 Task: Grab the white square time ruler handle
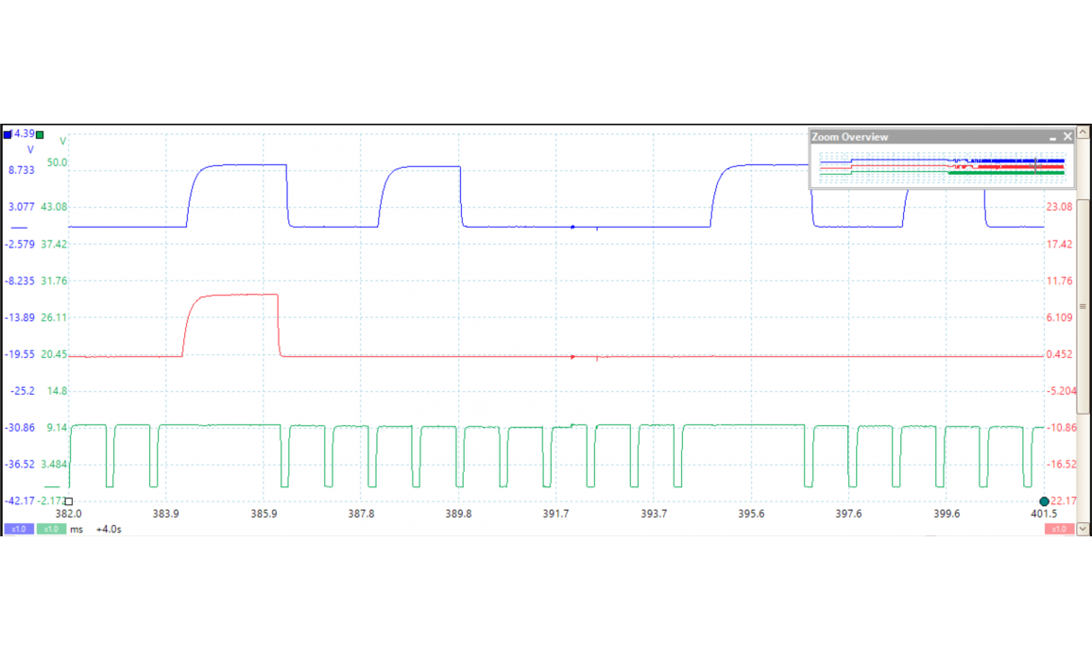tap(68, 501)
